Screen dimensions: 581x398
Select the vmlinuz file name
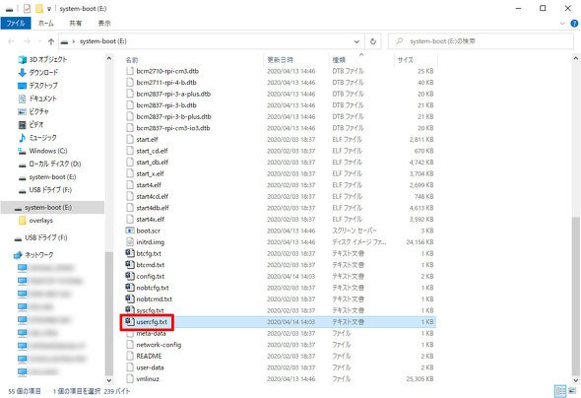coord(148,379)
